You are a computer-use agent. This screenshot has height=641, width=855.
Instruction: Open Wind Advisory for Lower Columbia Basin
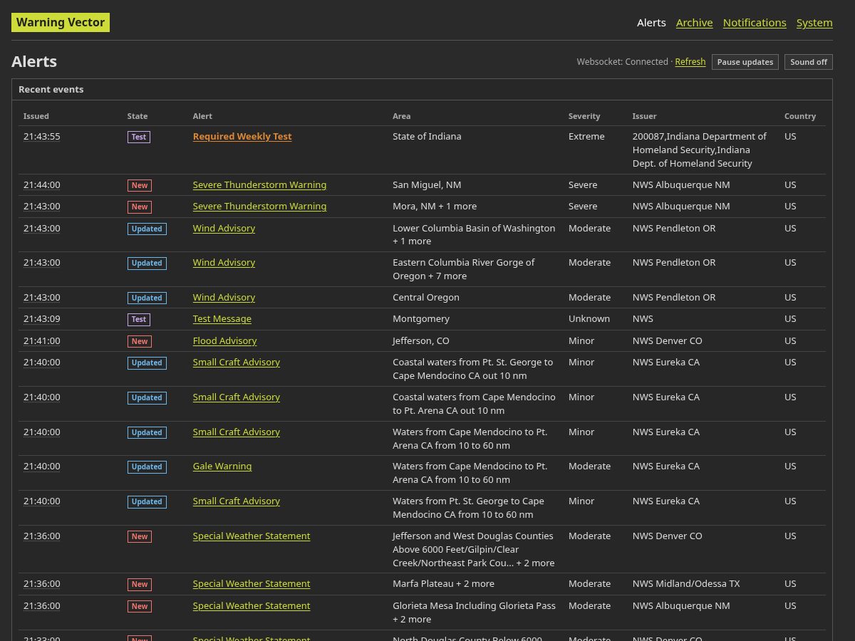[224, 229]
